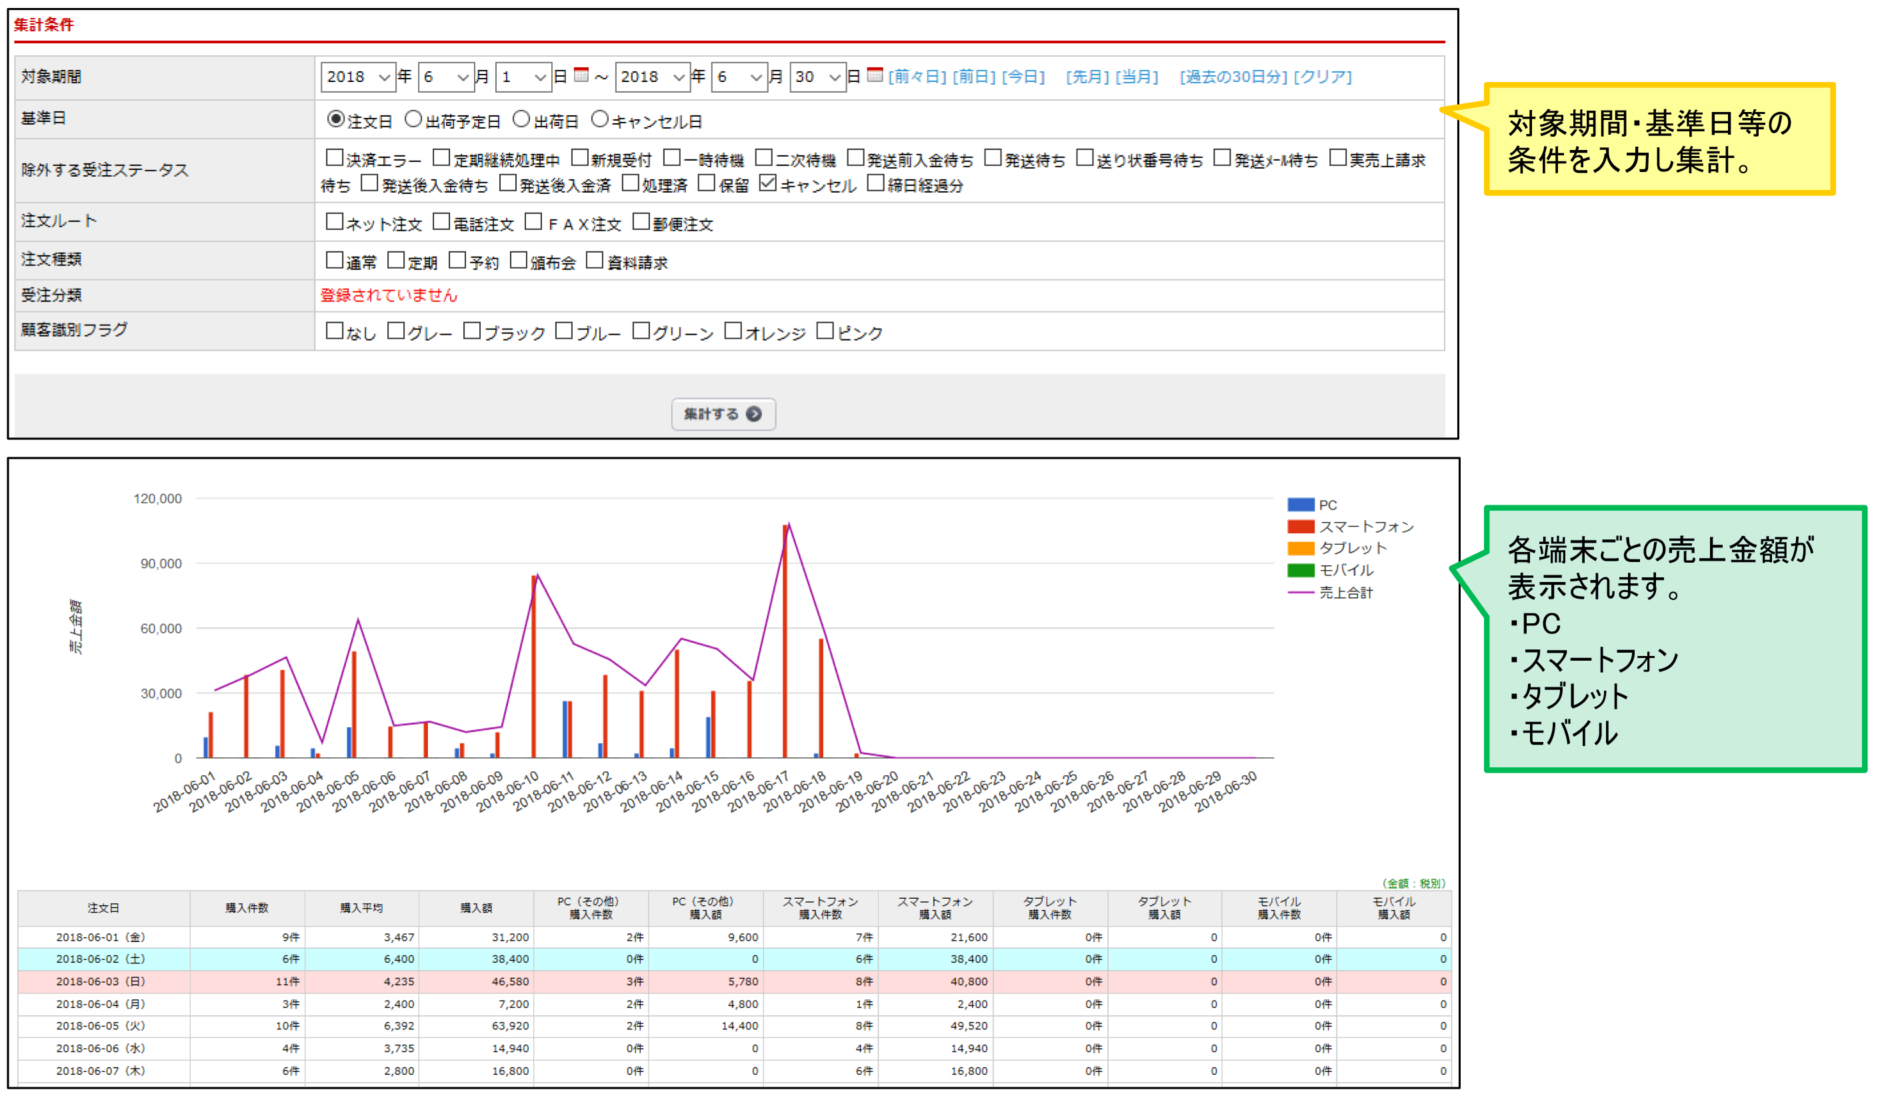Image resolution: width=1880 pixels, height=1100 pixels.
Task: Select the 出荷日 radio button
Action: coord(521,119)
